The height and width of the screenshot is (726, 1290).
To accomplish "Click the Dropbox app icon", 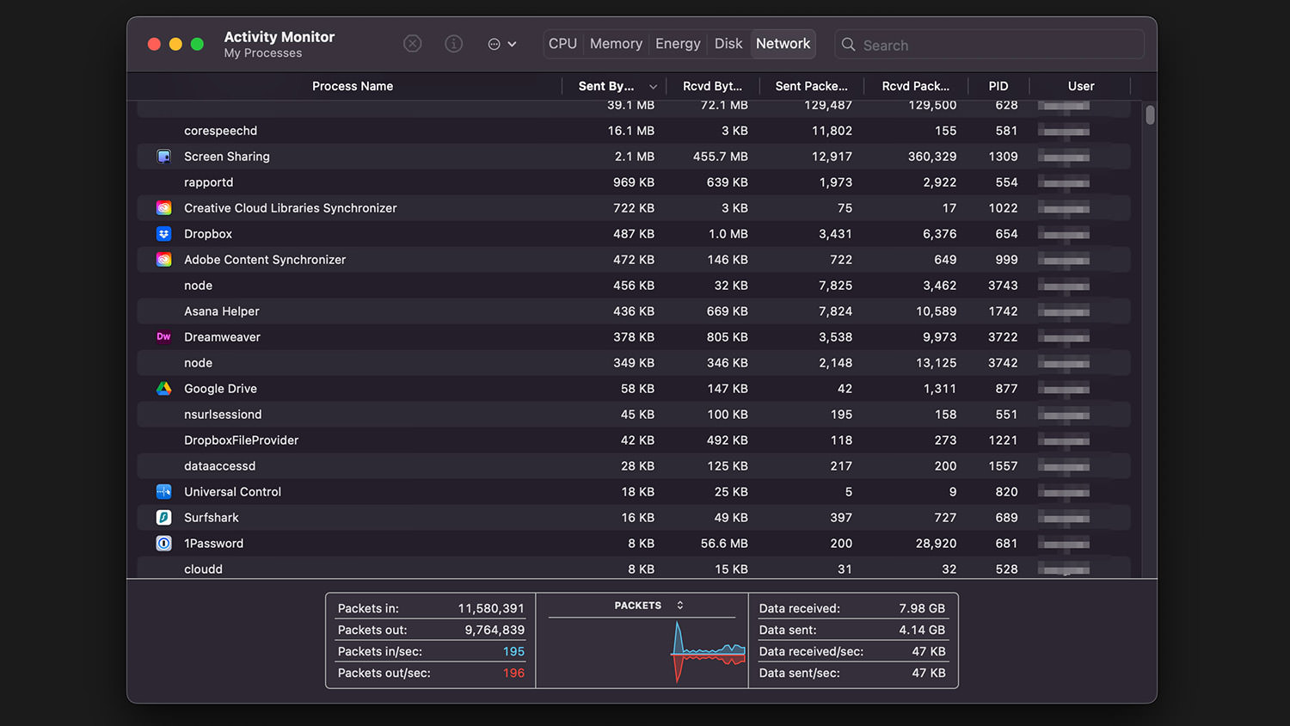I will pos(163,234).
